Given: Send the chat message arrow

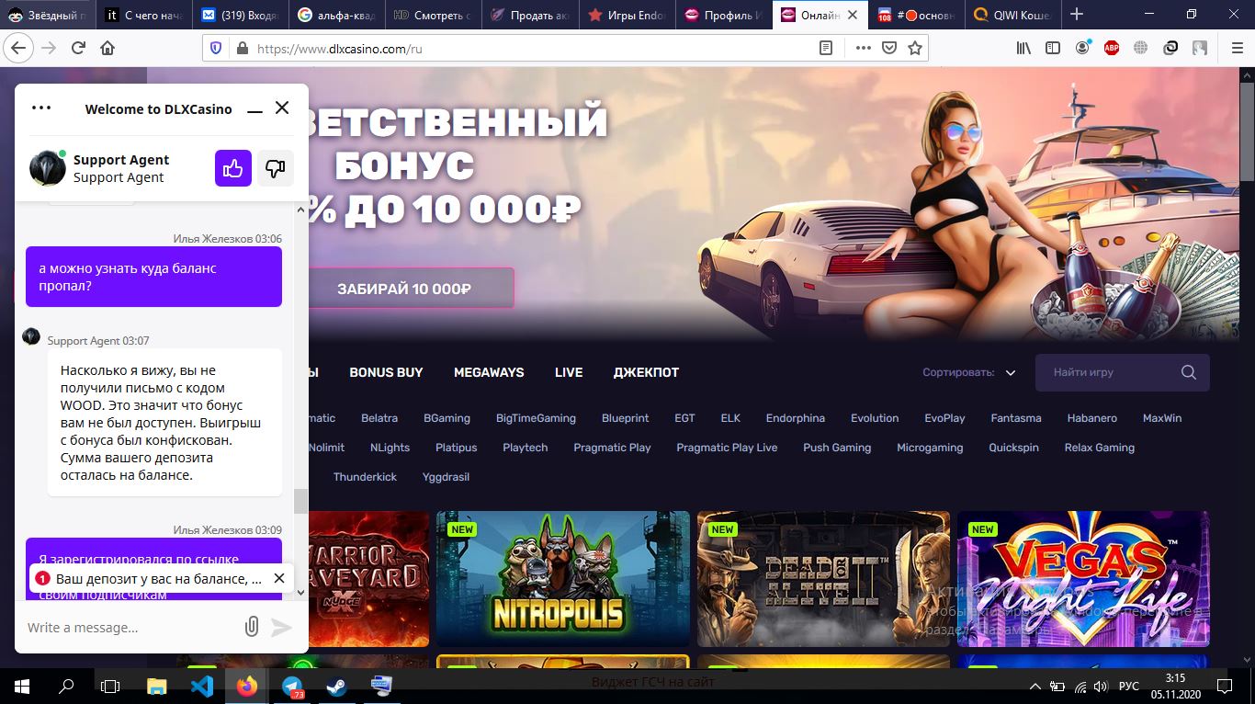Looking at the screenshot, I should click(281, 627).
